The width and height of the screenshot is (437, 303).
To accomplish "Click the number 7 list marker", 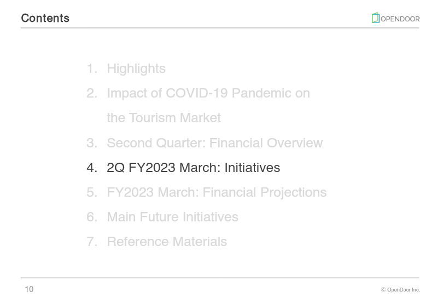I will (92, 242).
